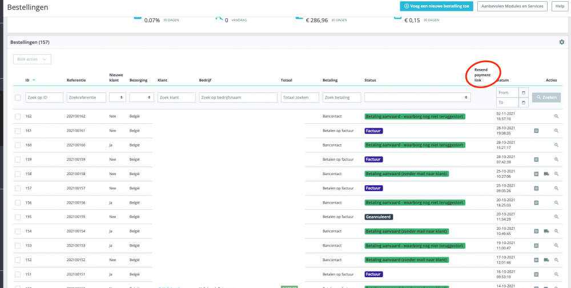This screenshot has height=288, width=571.
Task: Click the truck icon on order 152
Action: [546, 260]
